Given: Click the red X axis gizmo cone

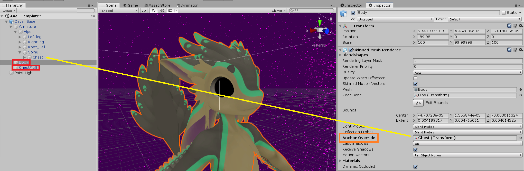Looking at the screenshot, I should pyautogui.click(x=313, y=30).
